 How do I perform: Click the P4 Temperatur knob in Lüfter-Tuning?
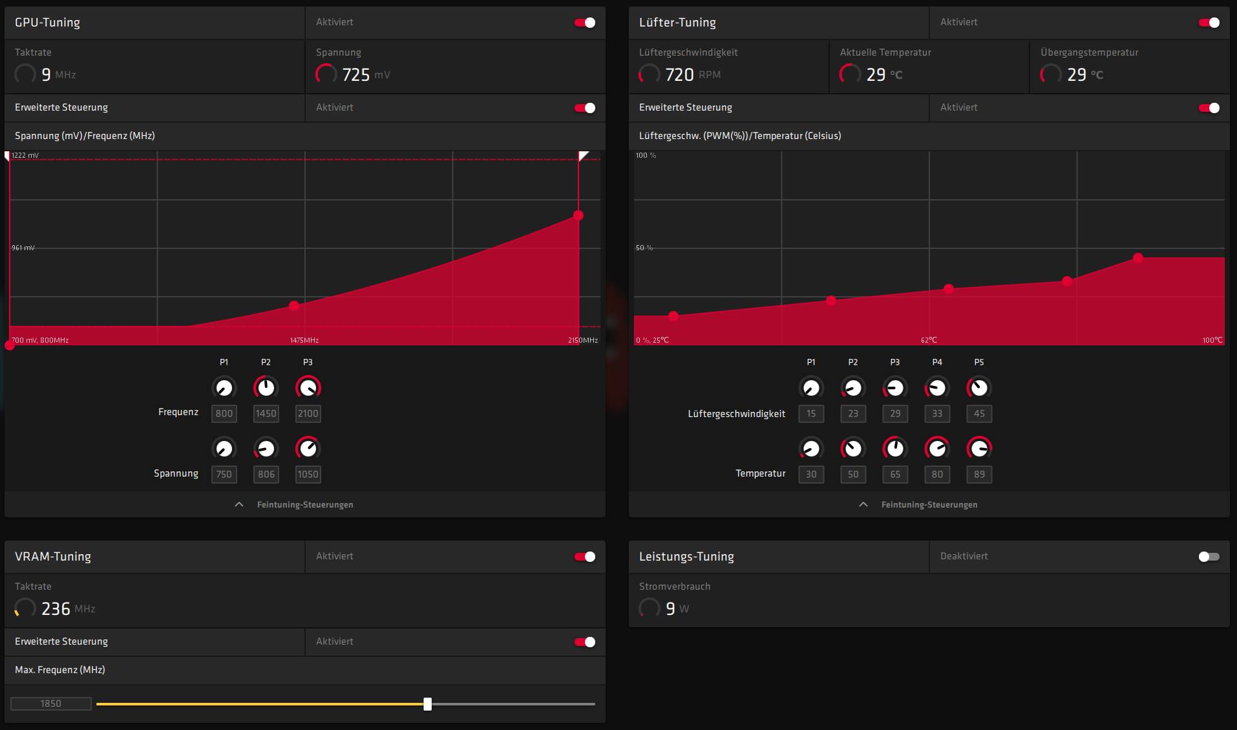point(937,449)
